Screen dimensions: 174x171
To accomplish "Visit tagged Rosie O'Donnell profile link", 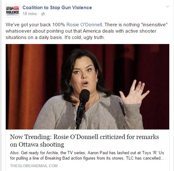I will pyautogui.click(x=84, y=25).
